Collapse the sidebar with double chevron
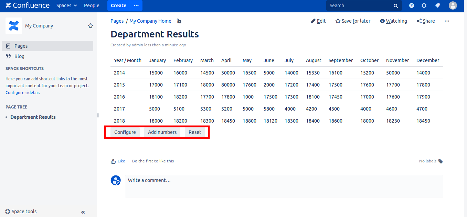 83,212
